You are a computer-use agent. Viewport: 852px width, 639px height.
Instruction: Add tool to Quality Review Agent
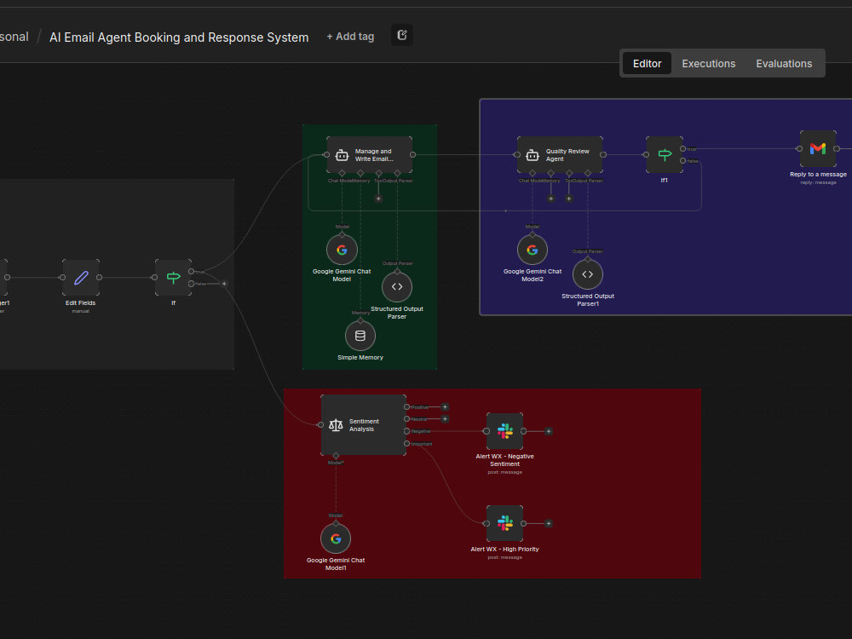569,199
